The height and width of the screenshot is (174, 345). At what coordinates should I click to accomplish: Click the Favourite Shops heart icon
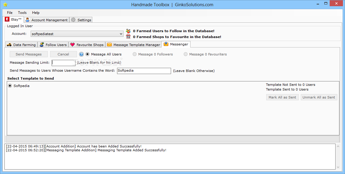click(x=72, y=45)
